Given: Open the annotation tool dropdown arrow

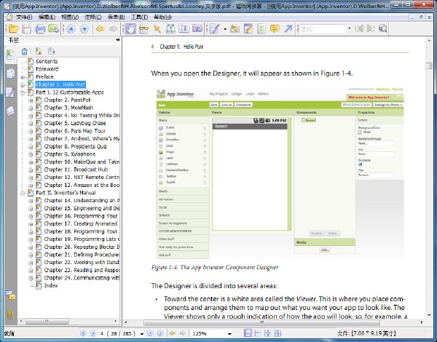Looking at the screenshot, I should coord(225,28).
